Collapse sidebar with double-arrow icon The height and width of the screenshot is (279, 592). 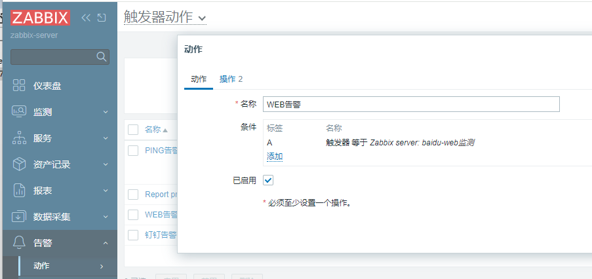(x=86, y=18)
